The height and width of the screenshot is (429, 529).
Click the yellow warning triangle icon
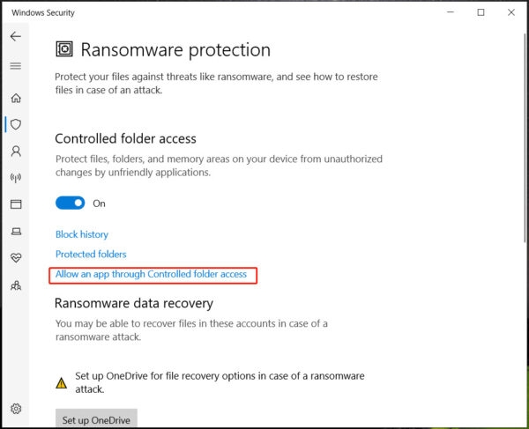(61, 382)
